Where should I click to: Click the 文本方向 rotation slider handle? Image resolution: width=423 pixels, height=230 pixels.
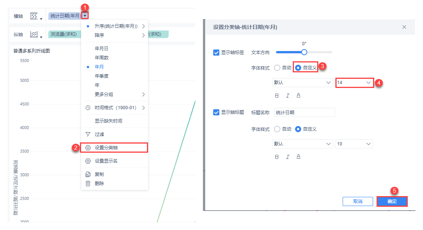point(304,52)
